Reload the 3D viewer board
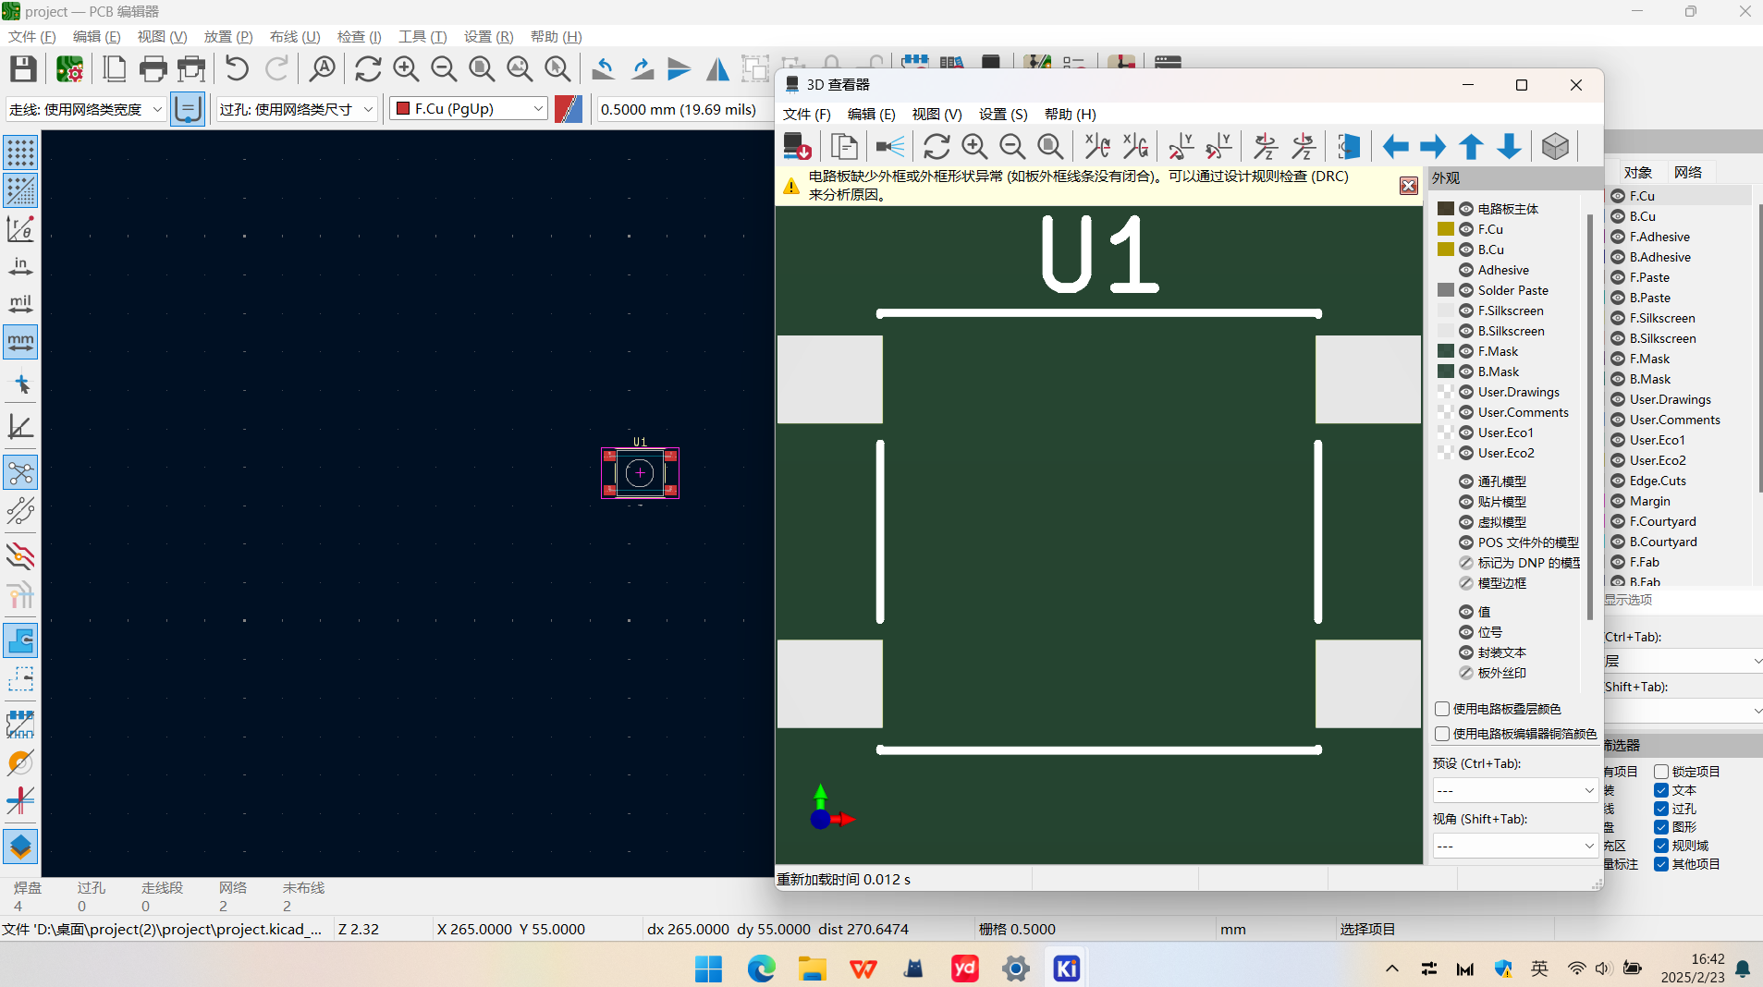This screenshot has height=987, width=1763. coord(936,147)
